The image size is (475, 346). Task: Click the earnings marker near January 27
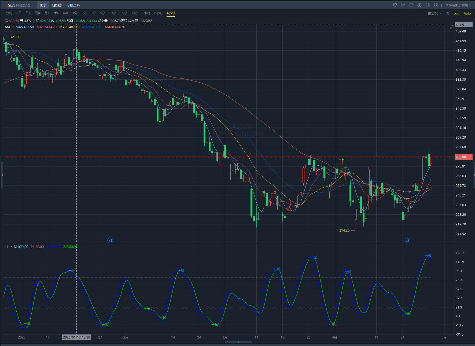[110, 240]
